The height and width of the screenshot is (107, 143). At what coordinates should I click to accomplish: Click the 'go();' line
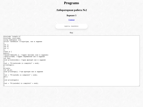click(6, 77)
